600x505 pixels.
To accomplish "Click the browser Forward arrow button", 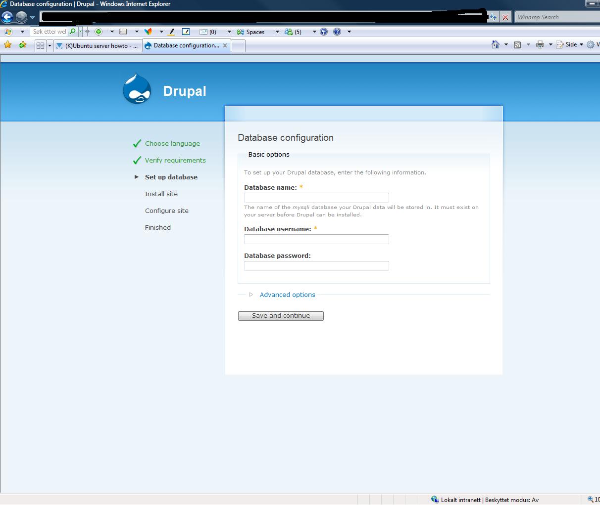I will pos(21,17).
